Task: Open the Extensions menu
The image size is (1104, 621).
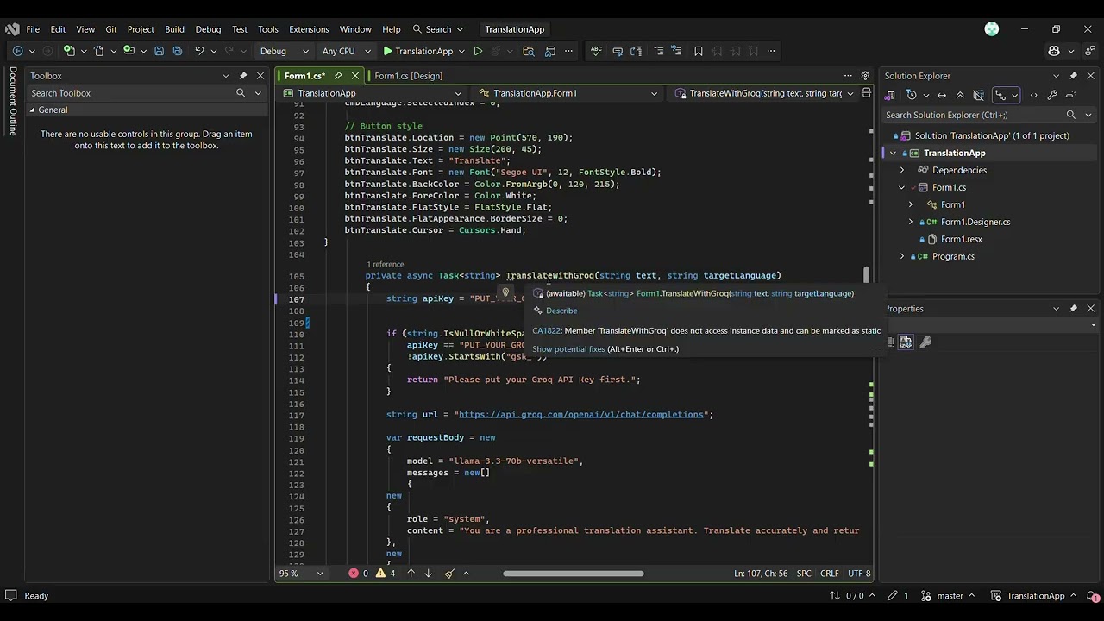Action: 309,29
